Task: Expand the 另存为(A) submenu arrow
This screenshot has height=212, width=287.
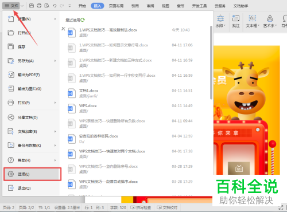Action: [55, 61]
